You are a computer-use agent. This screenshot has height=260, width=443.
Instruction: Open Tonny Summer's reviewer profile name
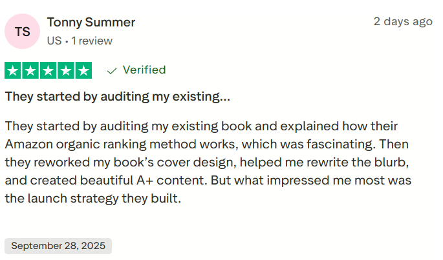tap(91, 23)
